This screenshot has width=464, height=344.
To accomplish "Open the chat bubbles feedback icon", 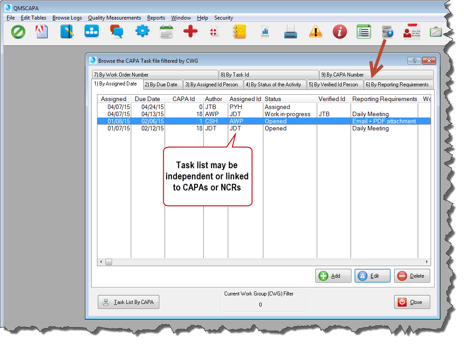I will pos(116,32).
